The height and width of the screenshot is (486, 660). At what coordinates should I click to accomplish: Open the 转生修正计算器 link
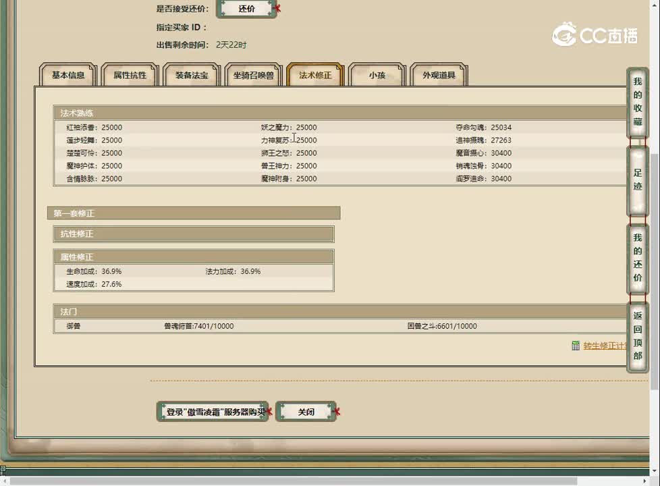coord(605,346)
